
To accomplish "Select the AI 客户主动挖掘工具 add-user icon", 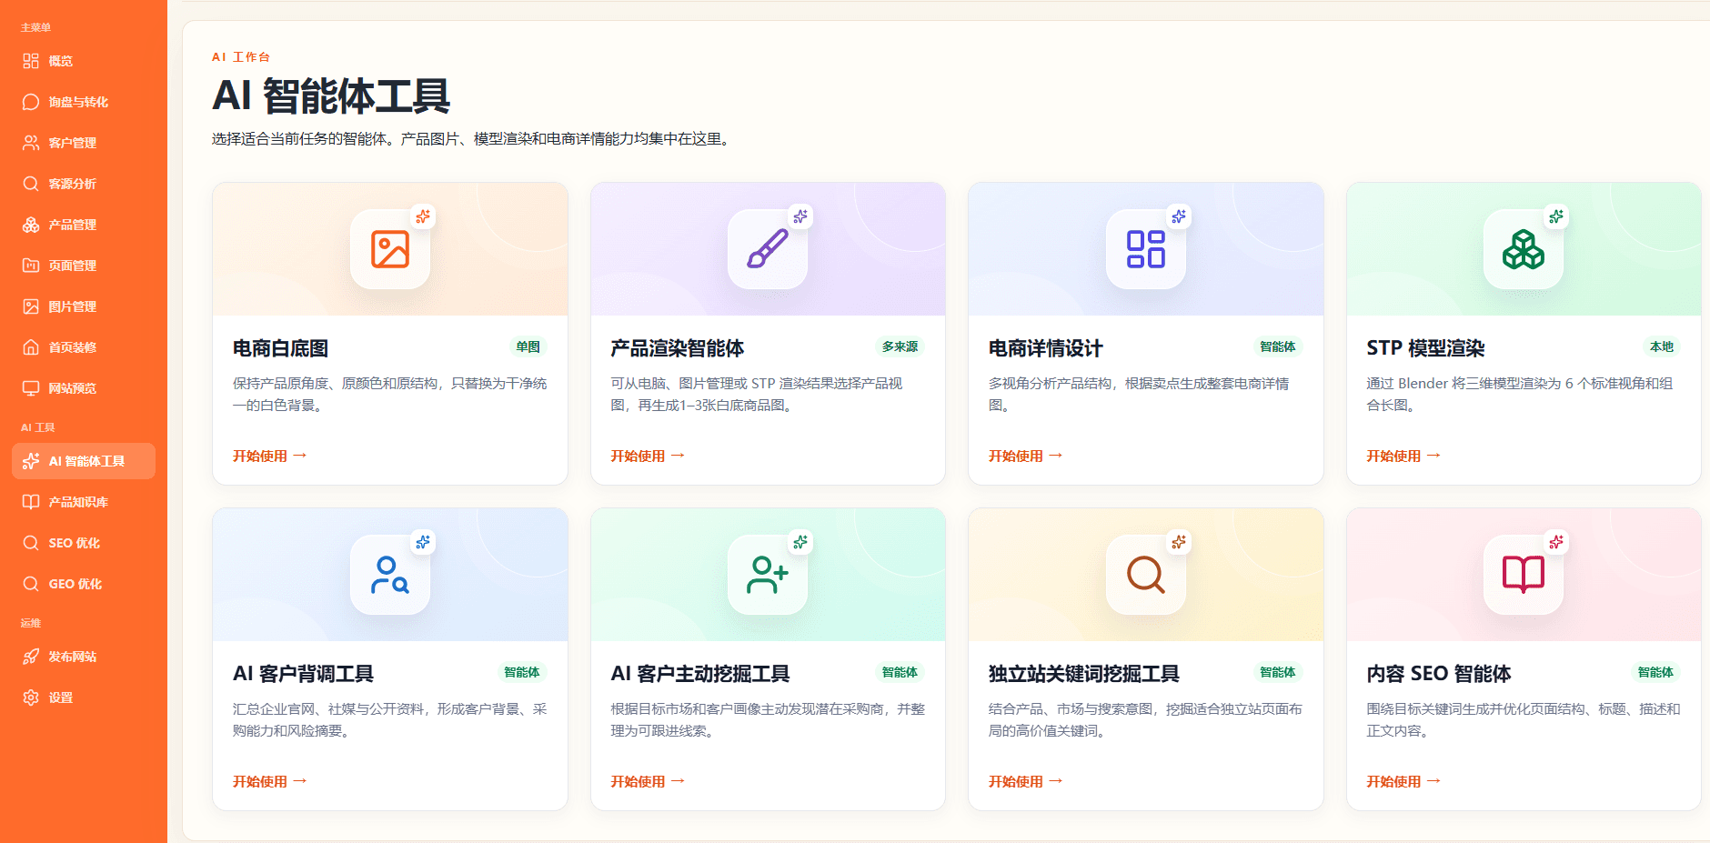I will click(768, 575).
